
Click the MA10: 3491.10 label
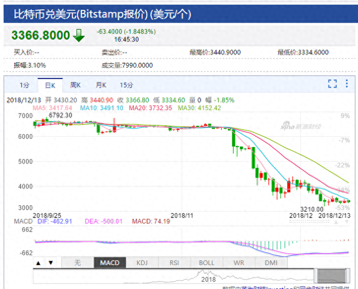coord(102,108)
